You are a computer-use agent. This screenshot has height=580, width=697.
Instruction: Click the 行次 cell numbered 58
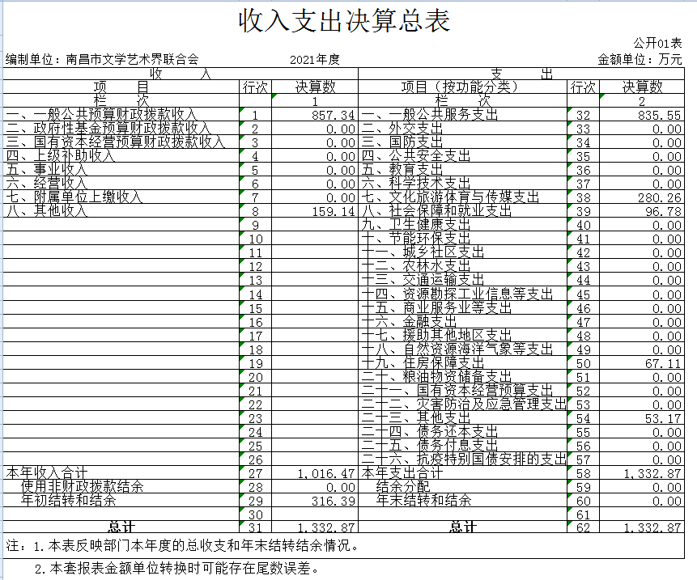tap(583, 473)
